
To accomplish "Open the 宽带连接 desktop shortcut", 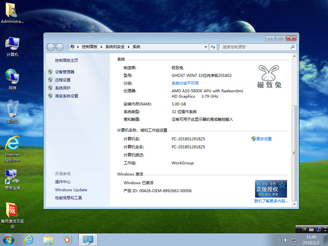I will pos(12,179).
